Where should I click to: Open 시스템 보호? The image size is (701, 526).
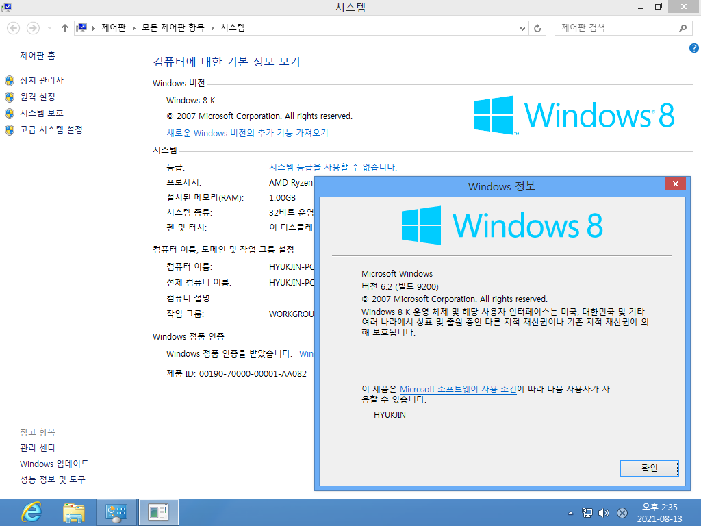tap(42, 113)
